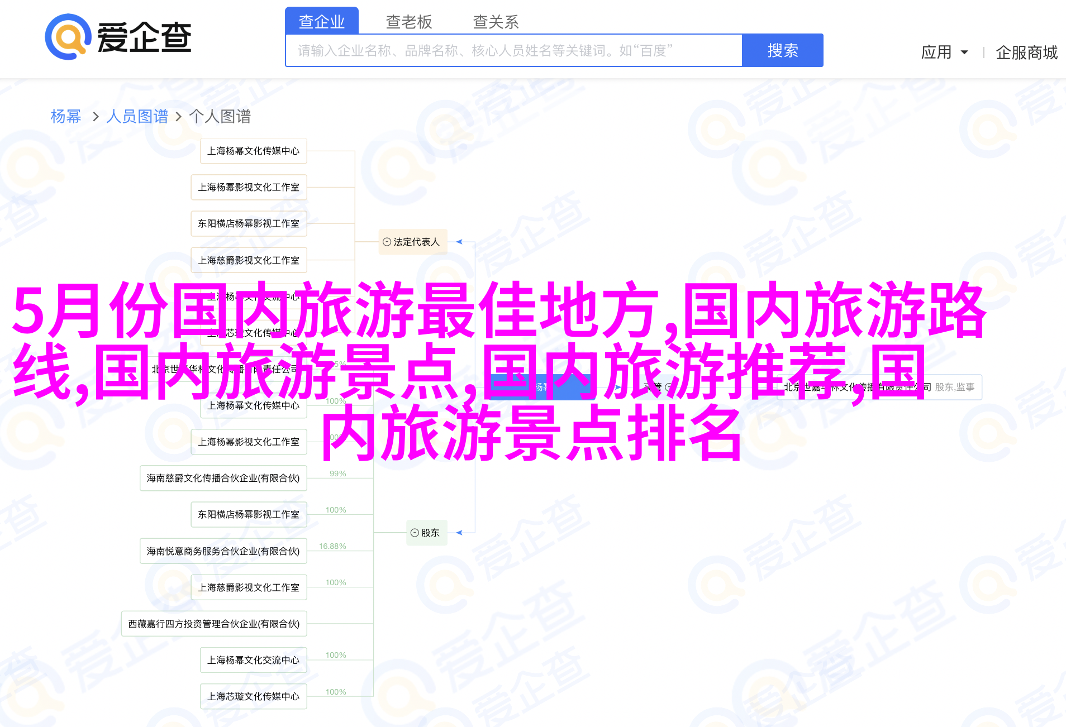Collapse the 股东 node
This screenshot has height=727, width=1066.
pos(415,533)
